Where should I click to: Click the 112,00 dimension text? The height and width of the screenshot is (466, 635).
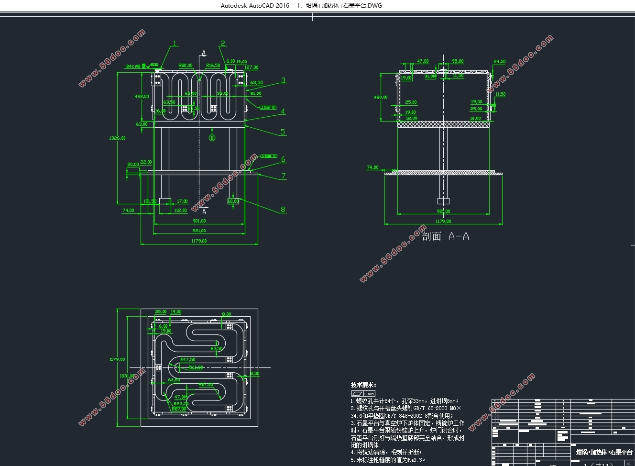tap(180, 211)
